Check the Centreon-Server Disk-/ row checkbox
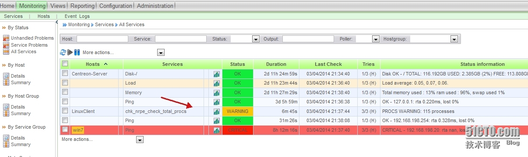 [x=65, y=73]
